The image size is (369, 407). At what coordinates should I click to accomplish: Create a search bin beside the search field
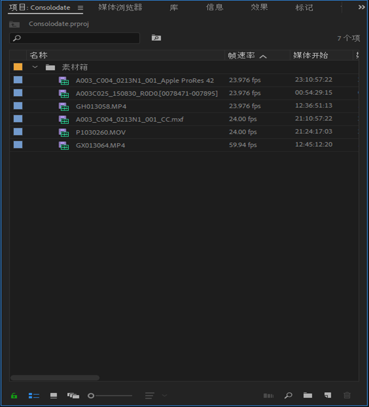pos(156,38)
